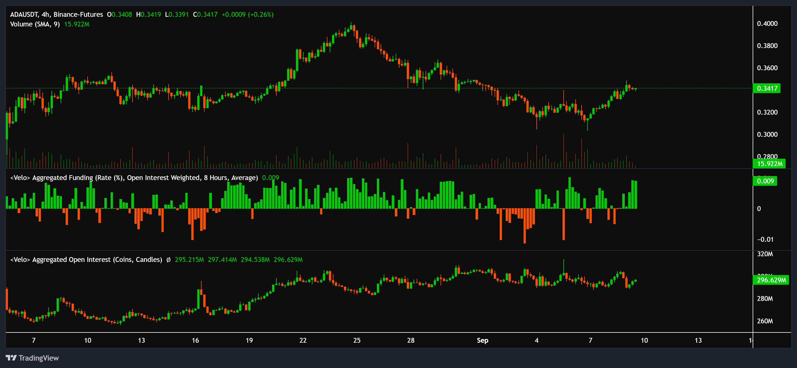Click the 0 level on funding axis
797x368 pixels.
pyautogui.click(x=759, y=209)
